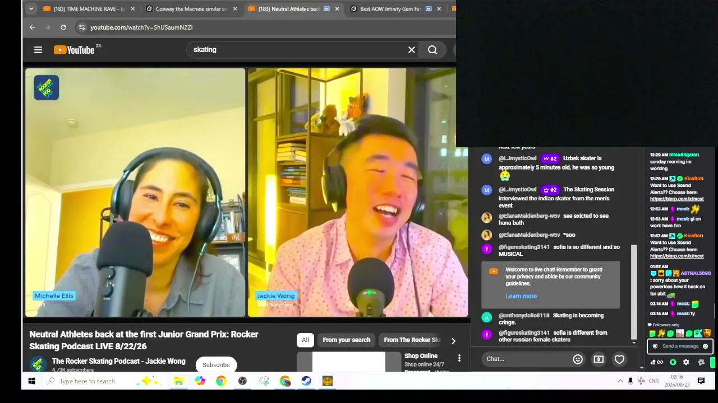
Task: Switch to the TIME MACHINE RAVE tab
Action: click(90, 9)
